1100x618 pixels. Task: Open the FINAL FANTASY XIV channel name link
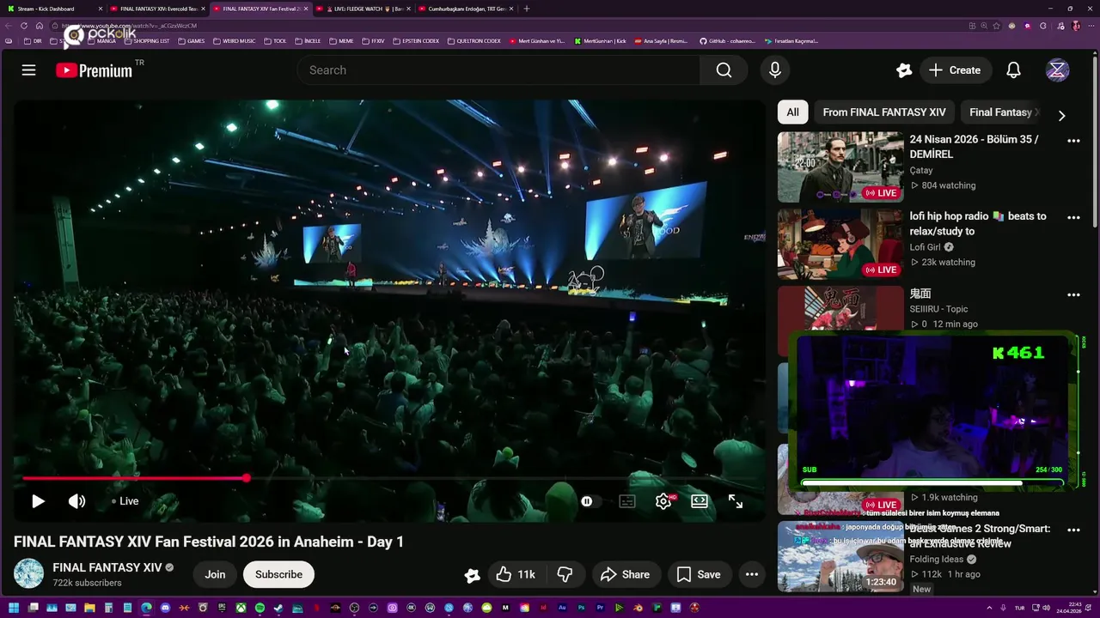point(107,567)
